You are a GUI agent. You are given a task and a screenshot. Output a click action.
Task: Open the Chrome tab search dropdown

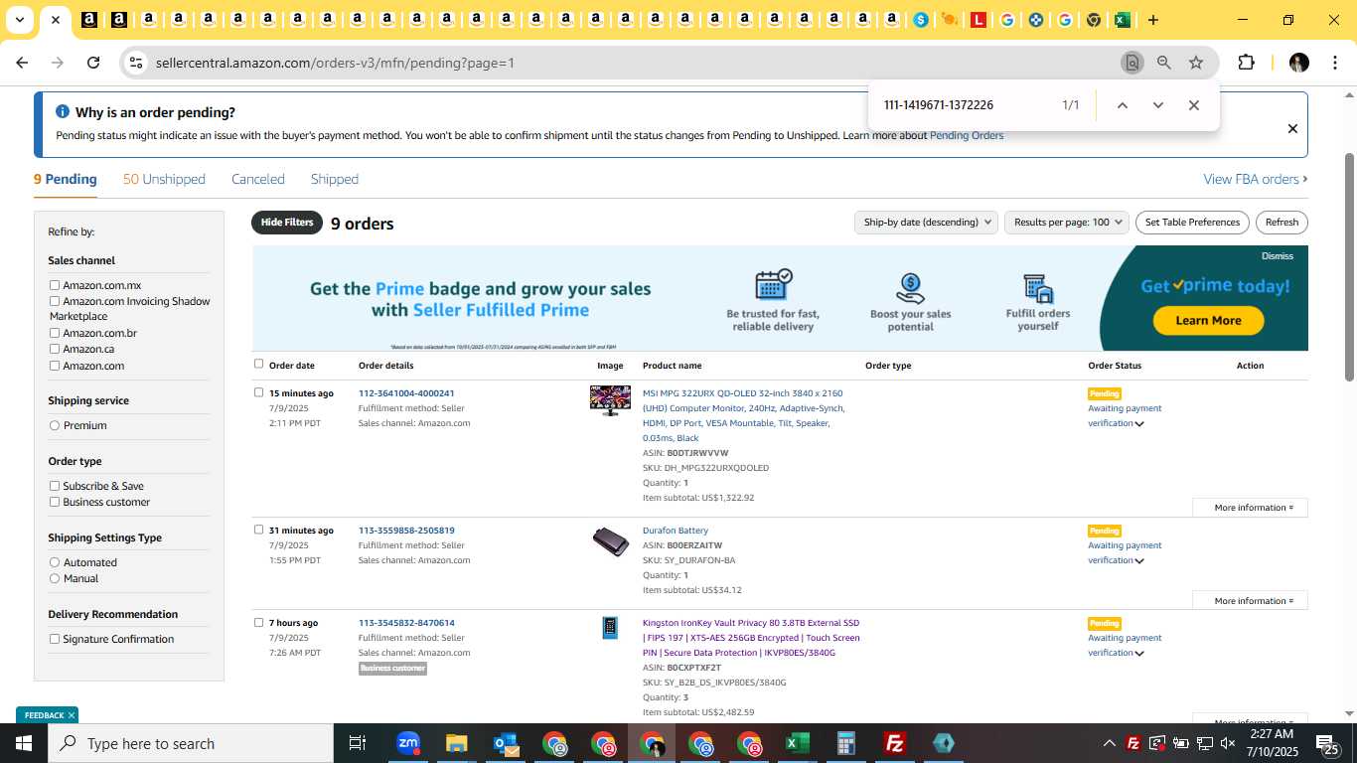[20, 20]
